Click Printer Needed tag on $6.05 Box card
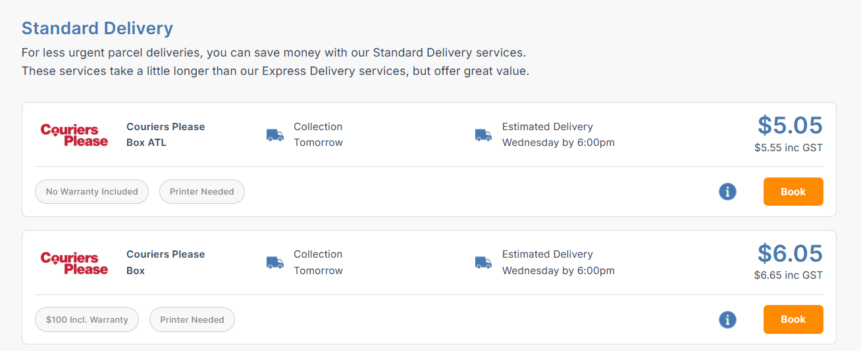 [x=192, y=319]
